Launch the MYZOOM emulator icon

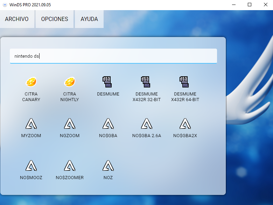click(31, 123)
